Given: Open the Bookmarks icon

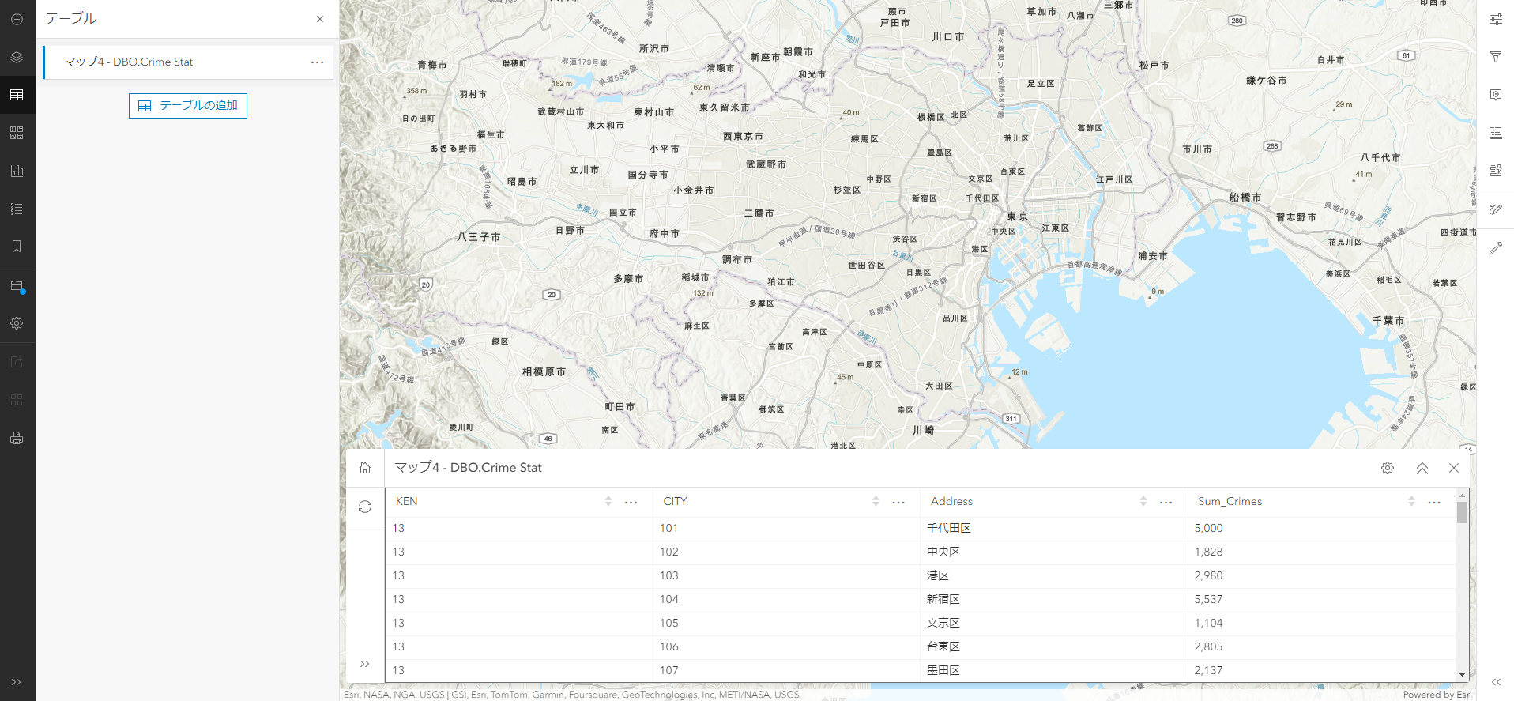Looking at the screenshot, I should [17, 247].
